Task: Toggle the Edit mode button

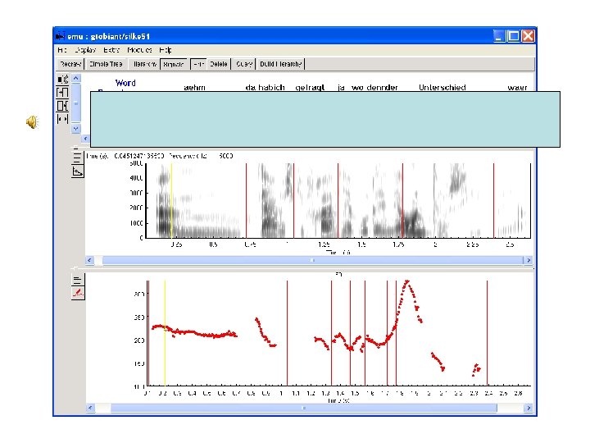Action: [198, 64]
